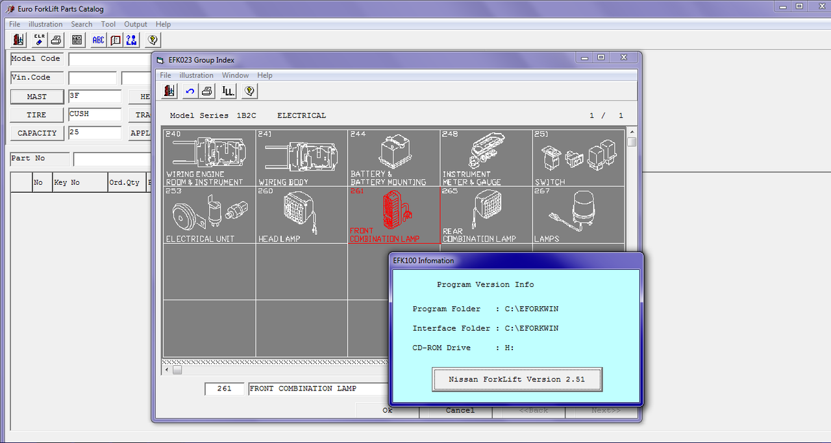Viewport: 831px width, 443px height.
Task: Click the CD-ROM Drive H: line
Action: click(464, 348)
